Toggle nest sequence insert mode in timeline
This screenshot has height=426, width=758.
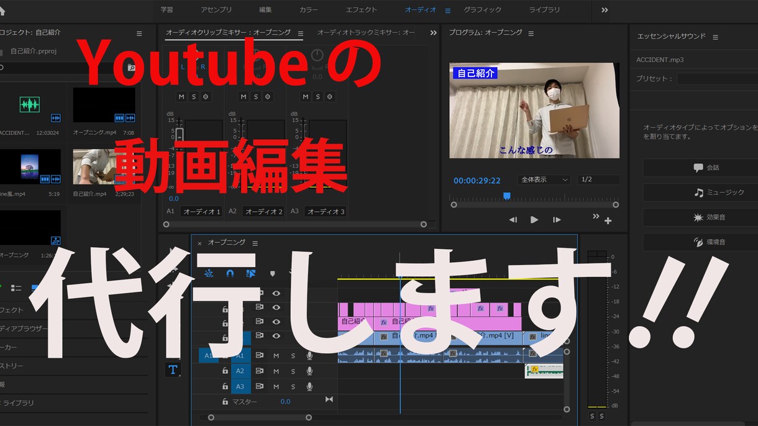pos(209,273)
